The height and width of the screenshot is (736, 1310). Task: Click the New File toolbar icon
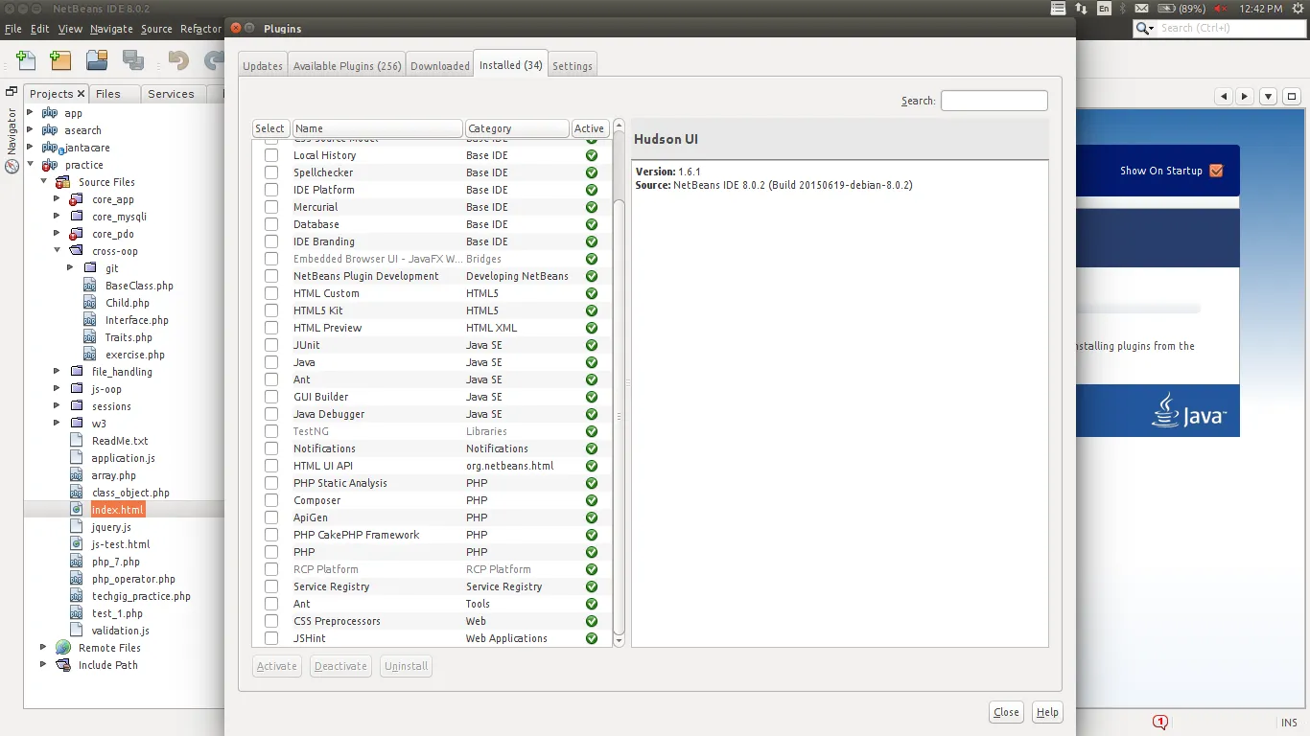(x=26, y=60)
